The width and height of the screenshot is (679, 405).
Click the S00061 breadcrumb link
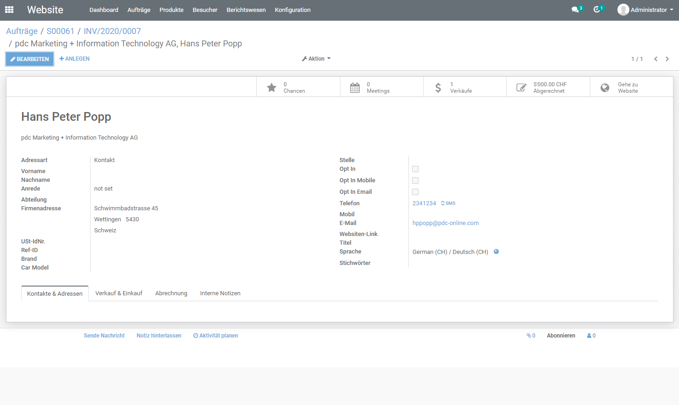pos(60,31)
